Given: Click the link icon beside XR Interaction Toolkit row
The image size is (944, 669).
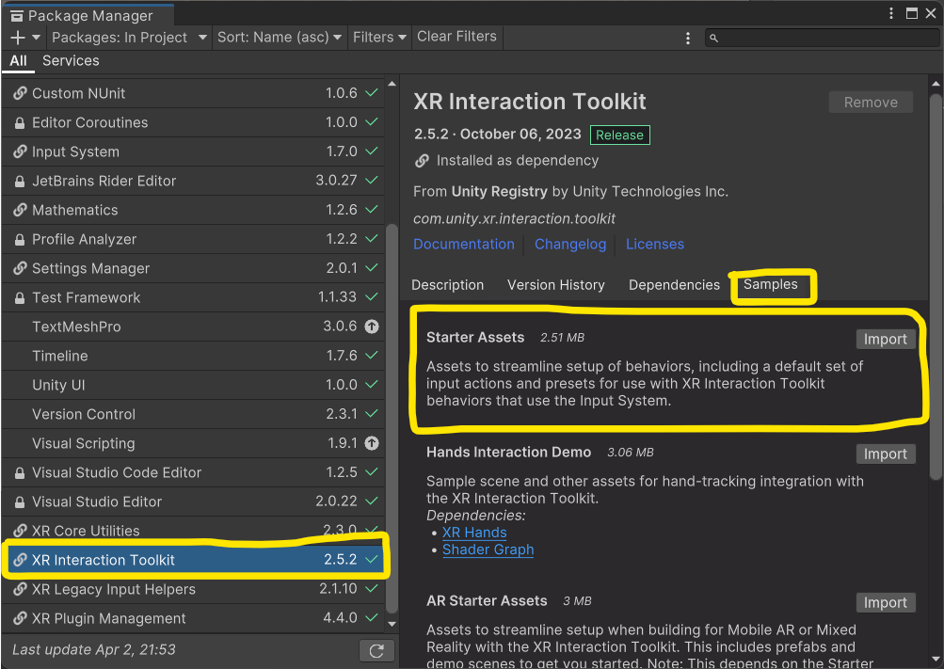Looking at the screenshot, I should (x=20, y=560).
